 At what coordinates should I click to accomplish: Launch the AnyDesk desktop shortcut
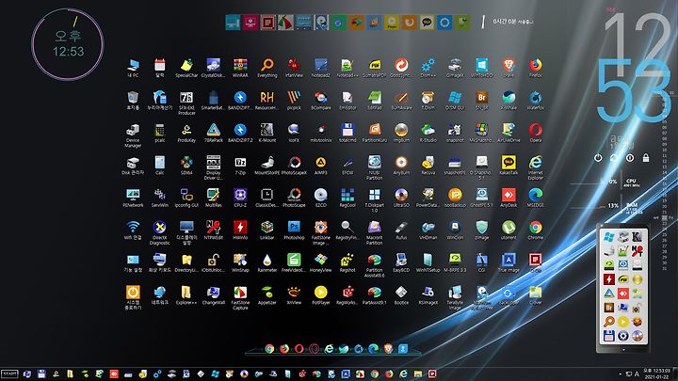pyautogui.click(x=508, y=196)
